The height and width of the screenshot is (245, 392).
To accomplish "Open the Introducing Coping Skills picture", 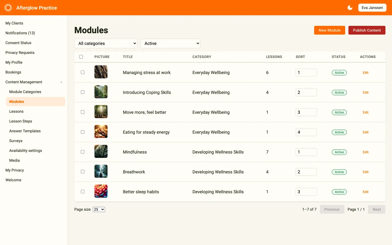I will pyautogui.click(x=101, y=92).
